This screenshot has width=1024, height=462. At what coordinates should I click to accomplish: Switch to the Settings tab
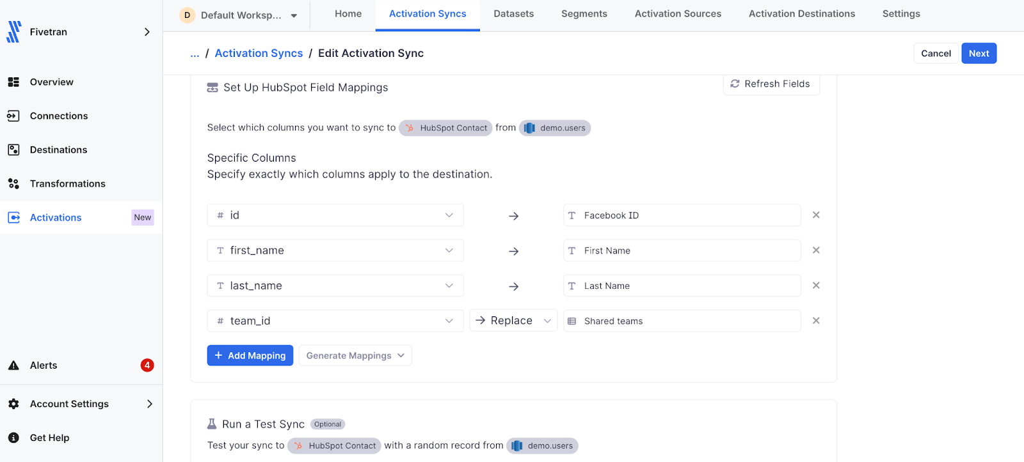[901, 14]
